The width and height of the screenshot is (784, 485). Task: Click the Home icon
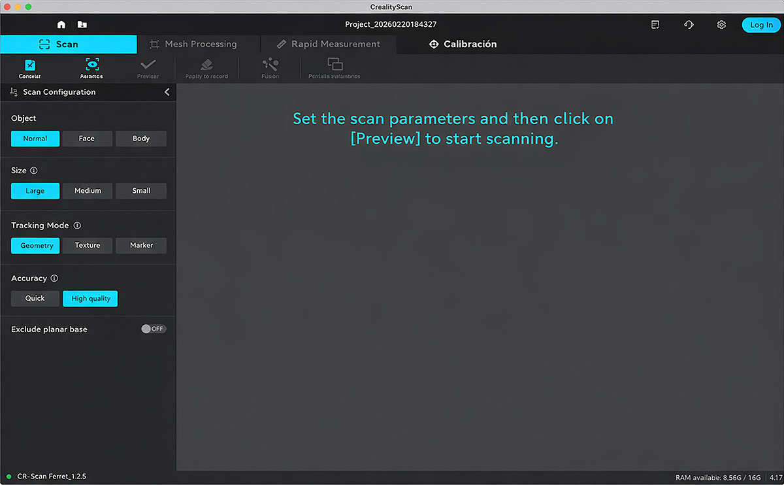(x=61, y=24)
